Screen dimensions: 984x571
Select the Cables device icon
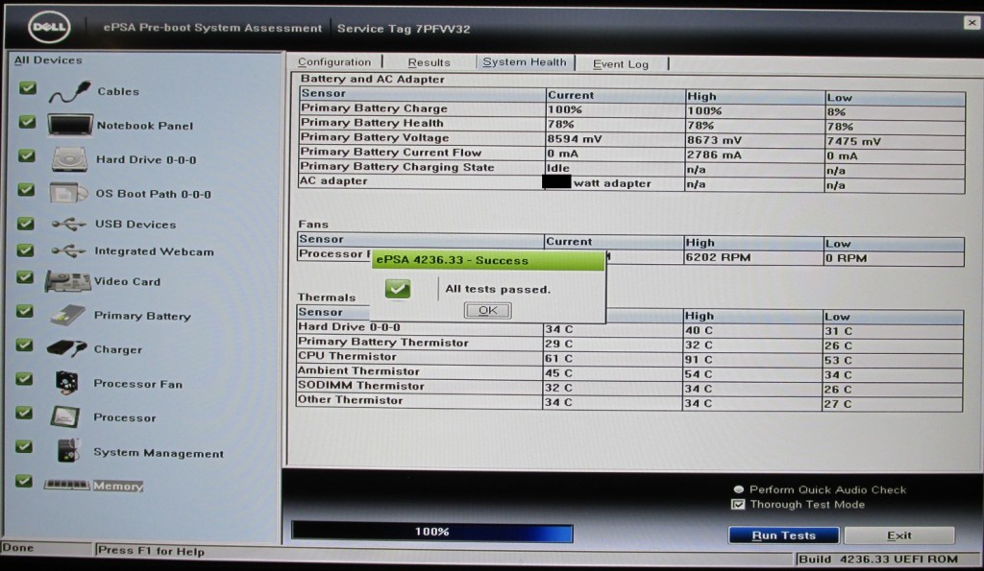click(70, 92)
